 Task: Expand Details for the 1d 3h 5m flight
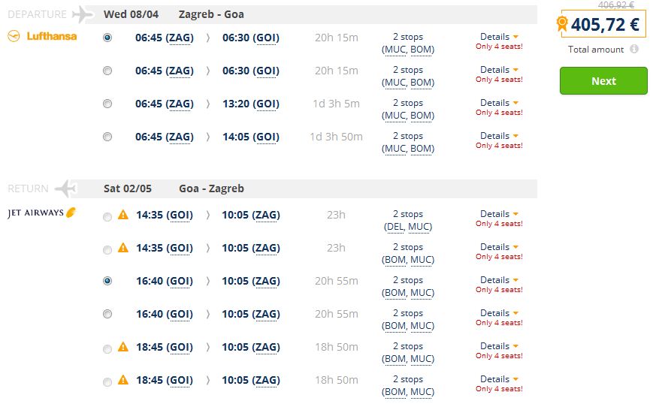click(499, 103)
